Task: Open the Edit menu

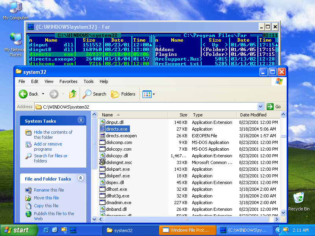Action: [x=35, y=81]
